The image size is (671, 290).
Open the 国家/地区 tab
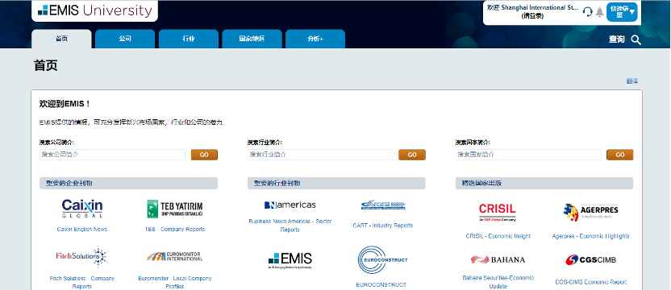252,39
